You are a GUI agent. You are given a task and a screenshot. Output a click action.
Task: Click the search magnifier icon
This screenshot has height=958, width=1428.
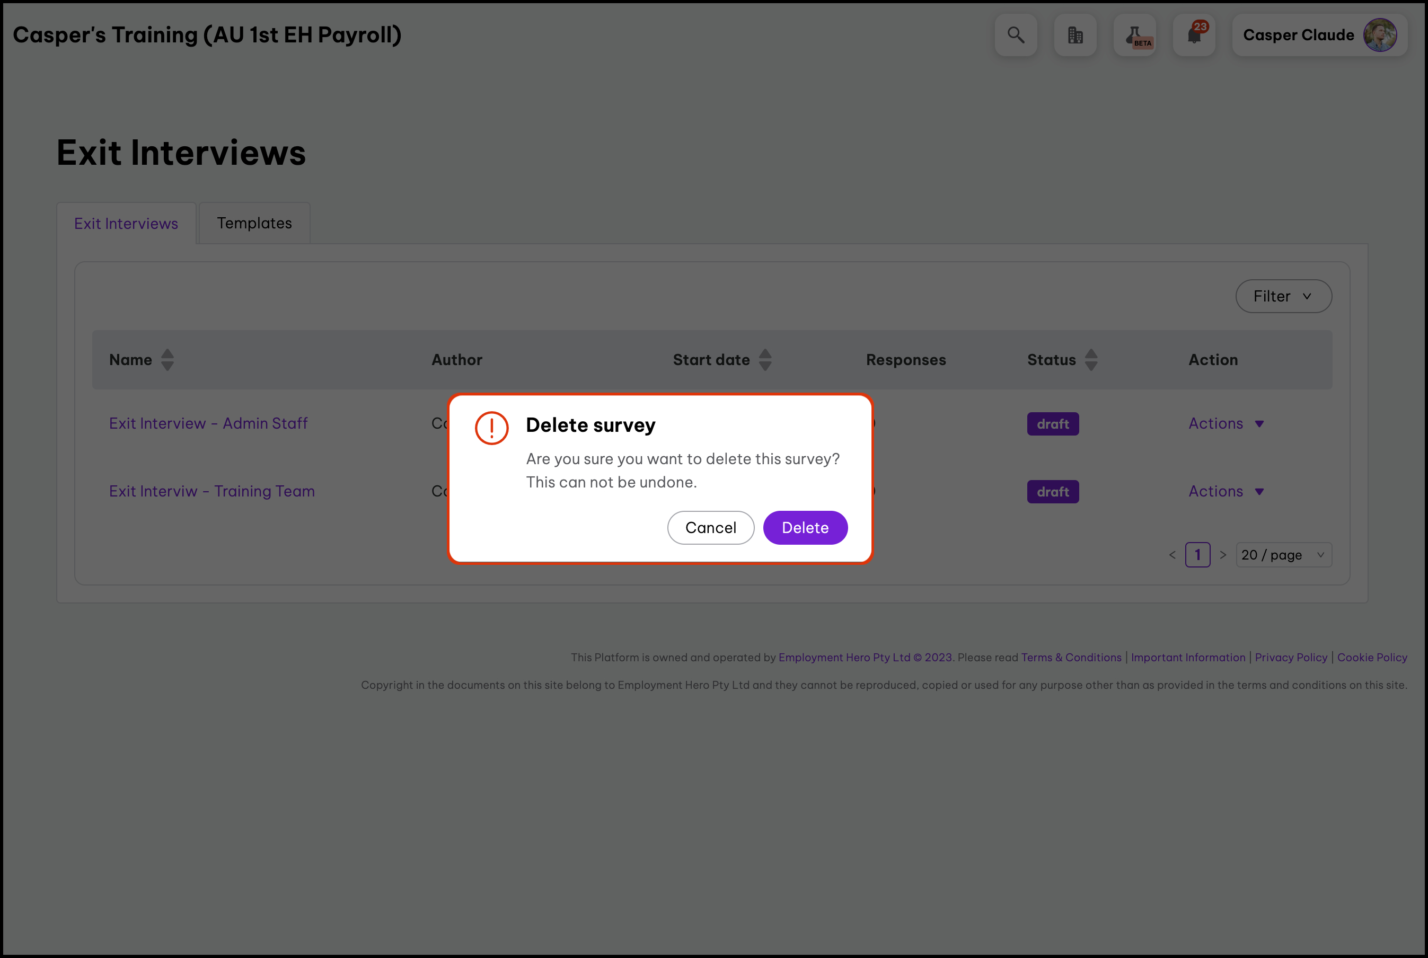[1016, 36]
